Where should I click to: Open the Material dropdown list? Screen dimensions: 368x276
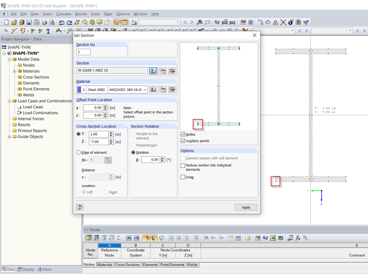145,90
